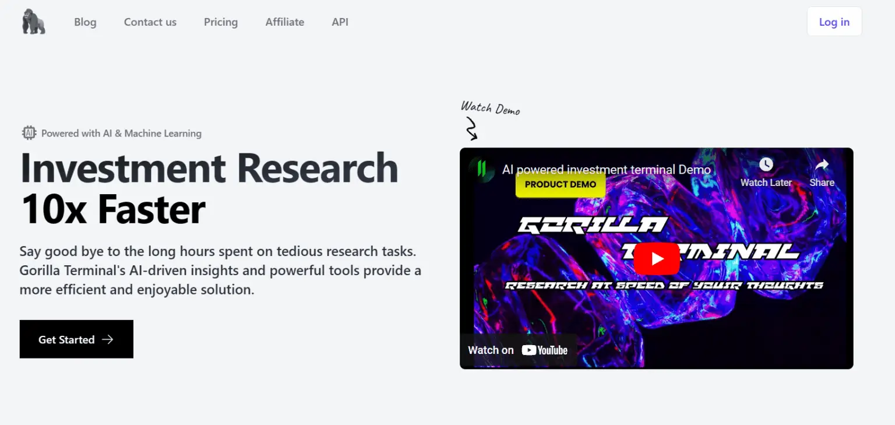
Task: Play the YouTube demo video
Action: 657,258
